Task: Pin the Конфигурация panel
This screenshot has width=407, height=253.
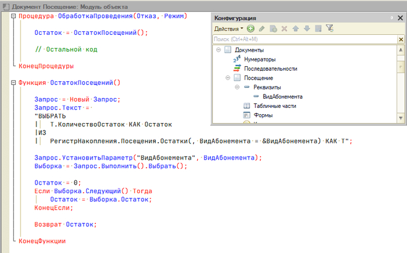Action: point(392,17)
